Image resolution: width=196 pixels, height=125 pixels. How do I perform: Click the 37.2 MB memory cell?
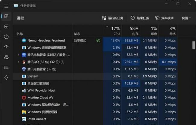coord(131,112)
